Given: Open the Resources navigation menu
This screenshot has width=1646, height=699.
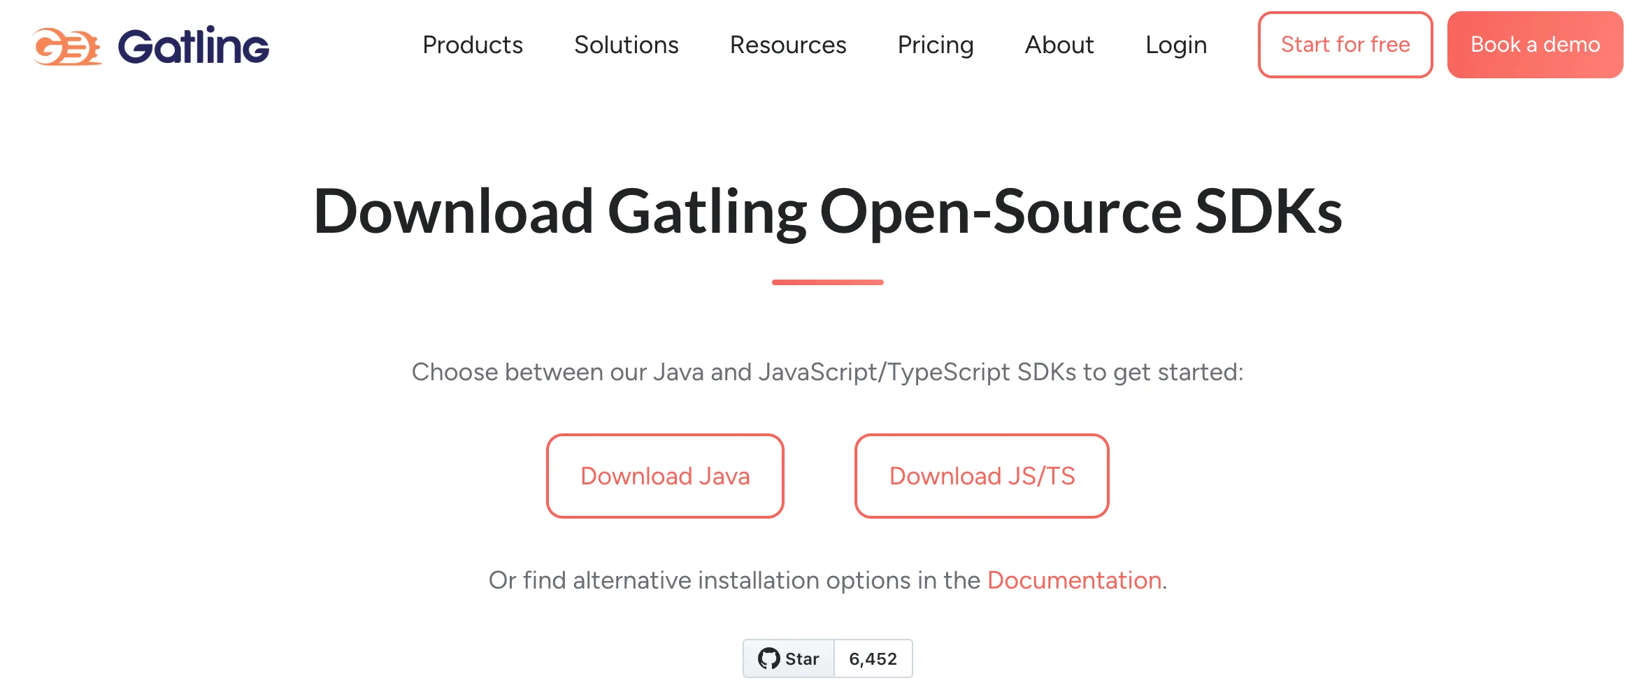Looking at the screenshot, I should 787,45.
